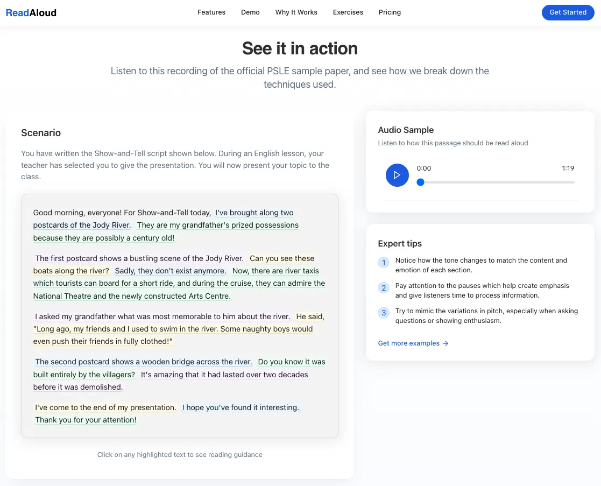The image size is (601, 486).
Task: Click the "Click on any highlighted text" hint
Action: 180,455
